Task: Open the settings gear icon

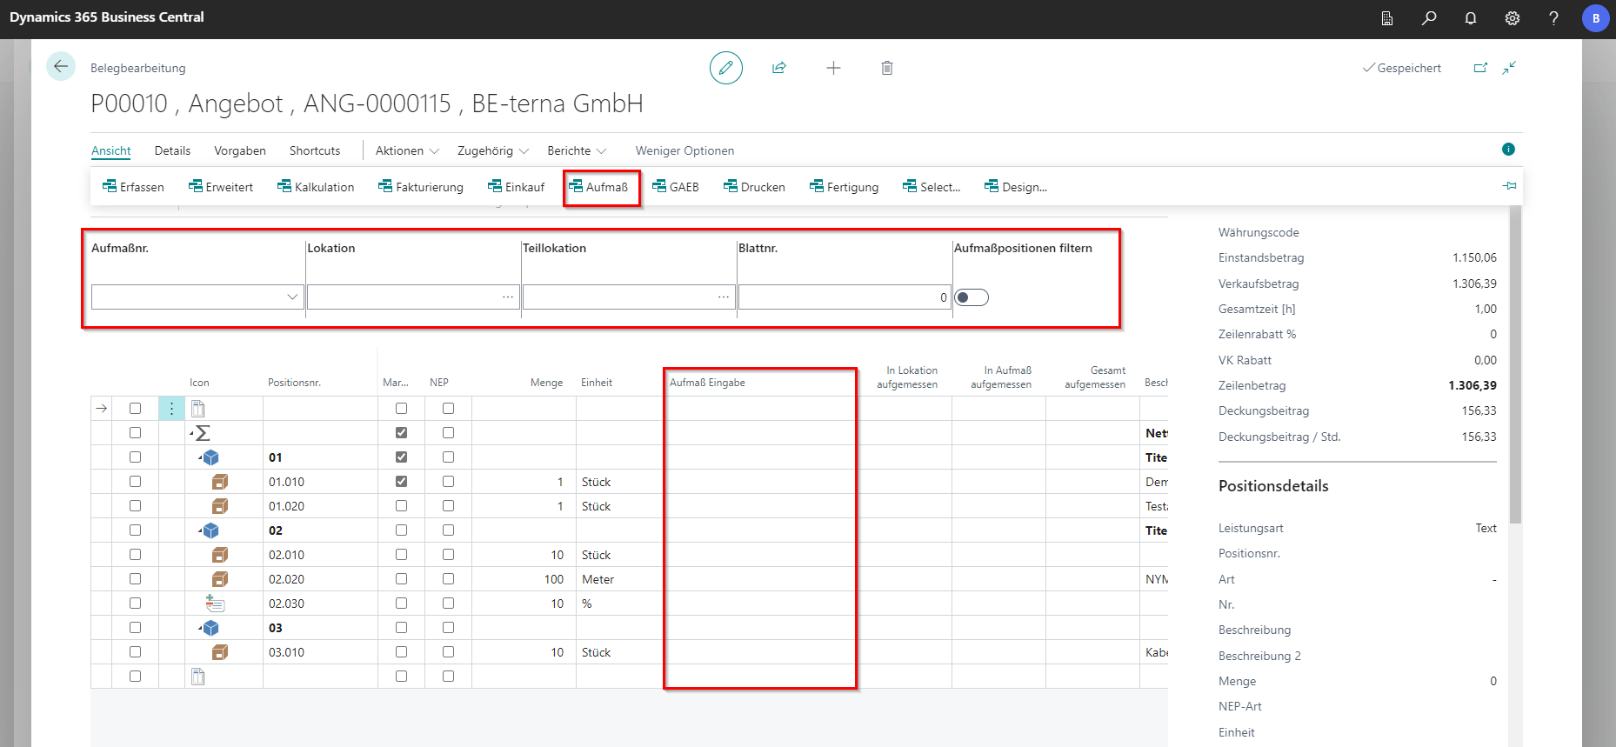Action: (x=1512, y=18)
